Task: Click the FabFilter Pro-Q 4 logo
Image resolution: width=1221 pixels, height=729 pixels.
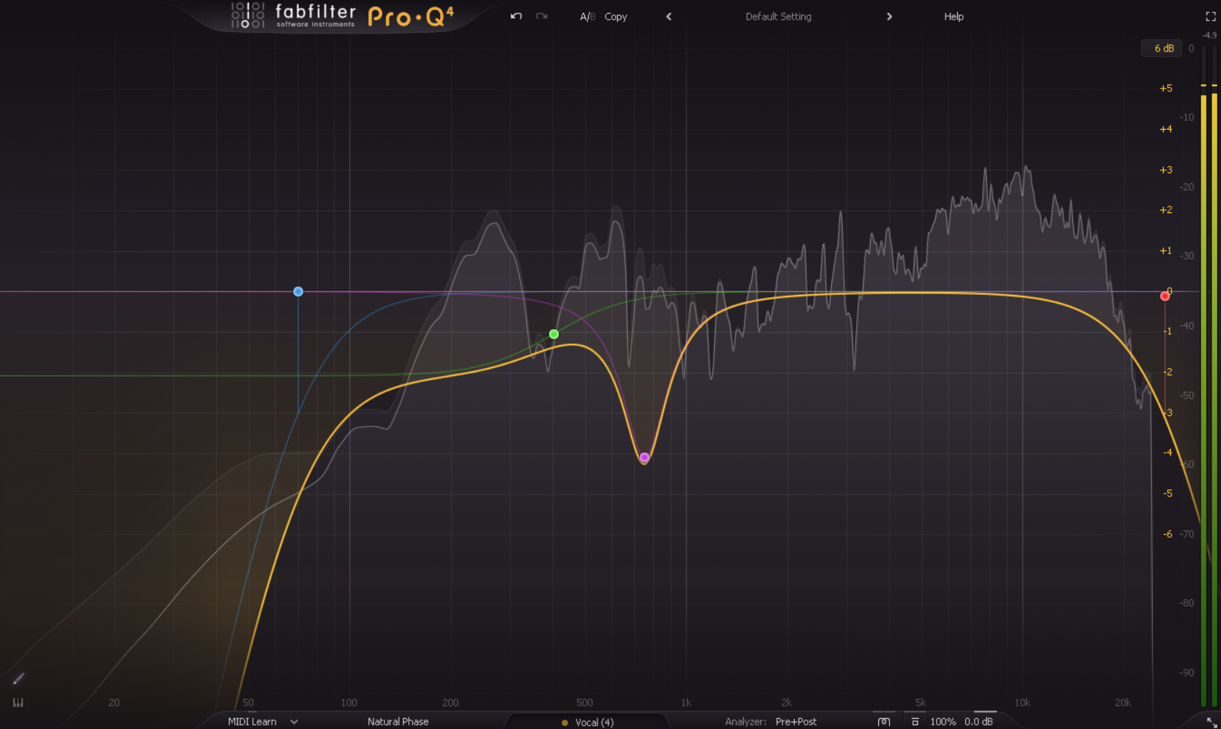Action: pos(342,15)
